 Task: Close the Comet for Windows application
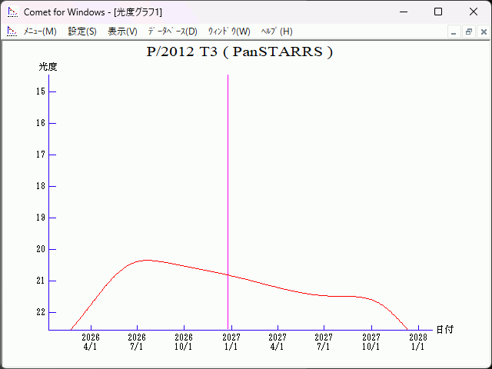tap(474, 12)
